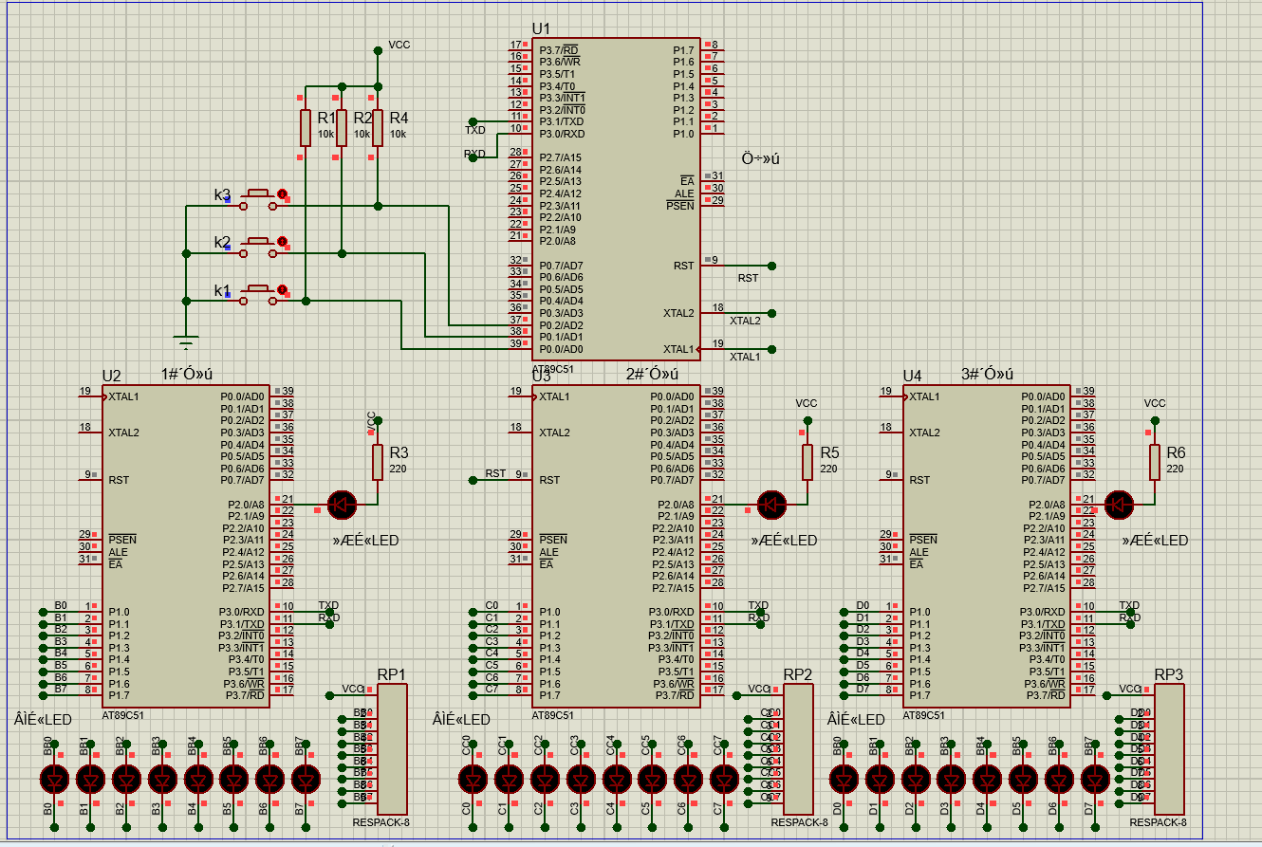Click the XTAL2 terminal label right of U1
Image resolution: width=1262 pixels, height=847 pixels.
(x=745, y=321)
